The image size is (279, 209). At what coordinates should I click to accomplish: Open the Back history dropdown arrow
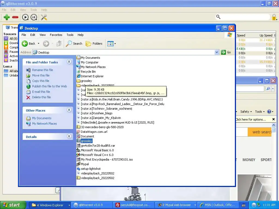[38, 44]
